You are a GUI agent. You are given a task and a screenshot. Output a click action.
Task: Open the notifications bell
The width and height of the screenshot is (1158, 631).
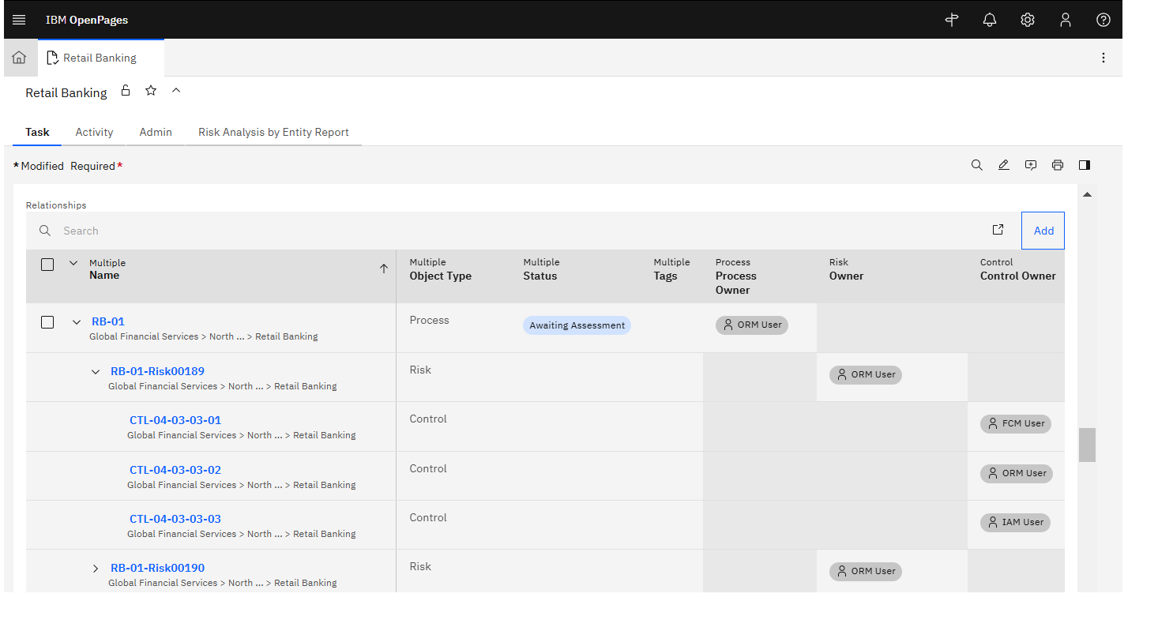pyautogui.click(x=989, y=19)
